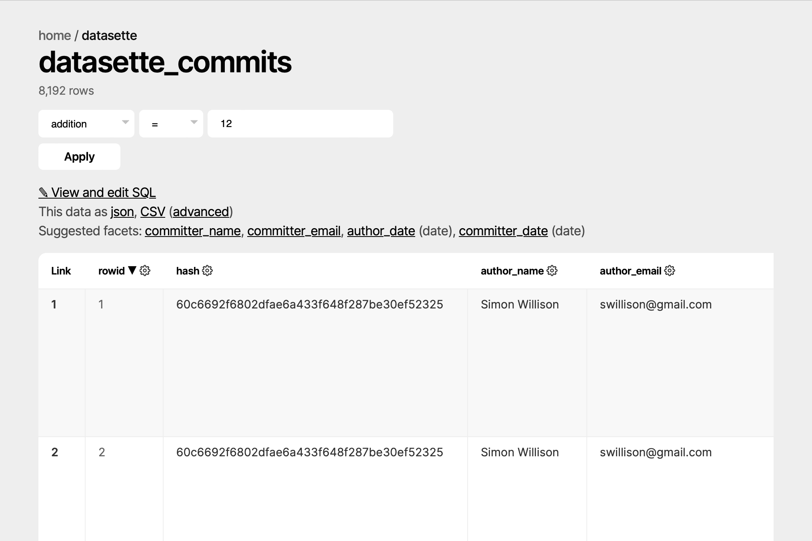Image resolution: width=812 pixels, height=541 pixels.
Task: Open advanced export options
Action: click(x=201, y=211)
